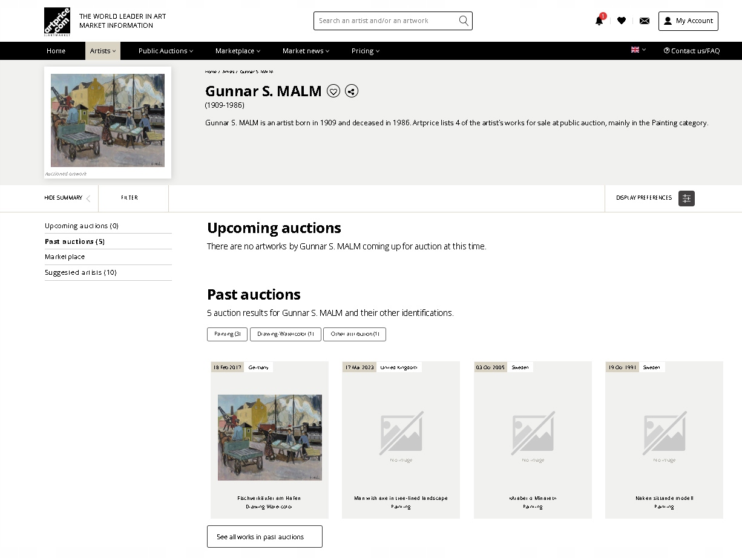742x558 pixels.
Task: Expand the Public Auctions menu
Action: (166, 51)
